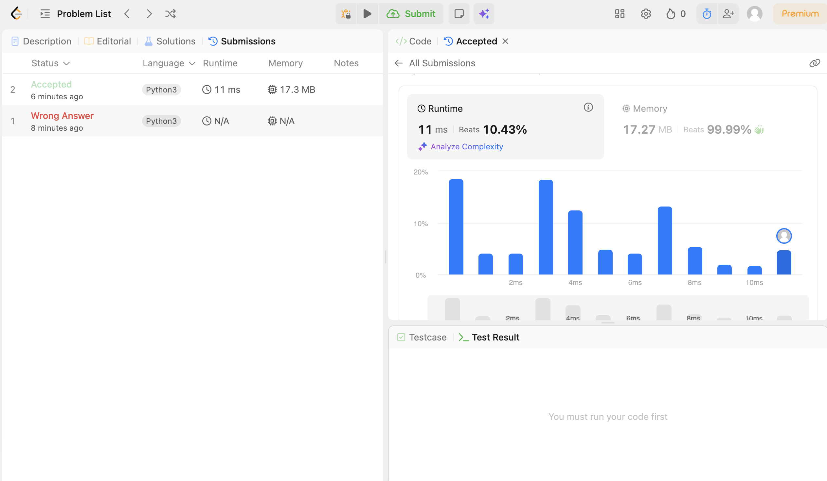The height and width of the screenshot is (481, 827).
Task: Open the settings gear icon
Action: pos(646,14)
